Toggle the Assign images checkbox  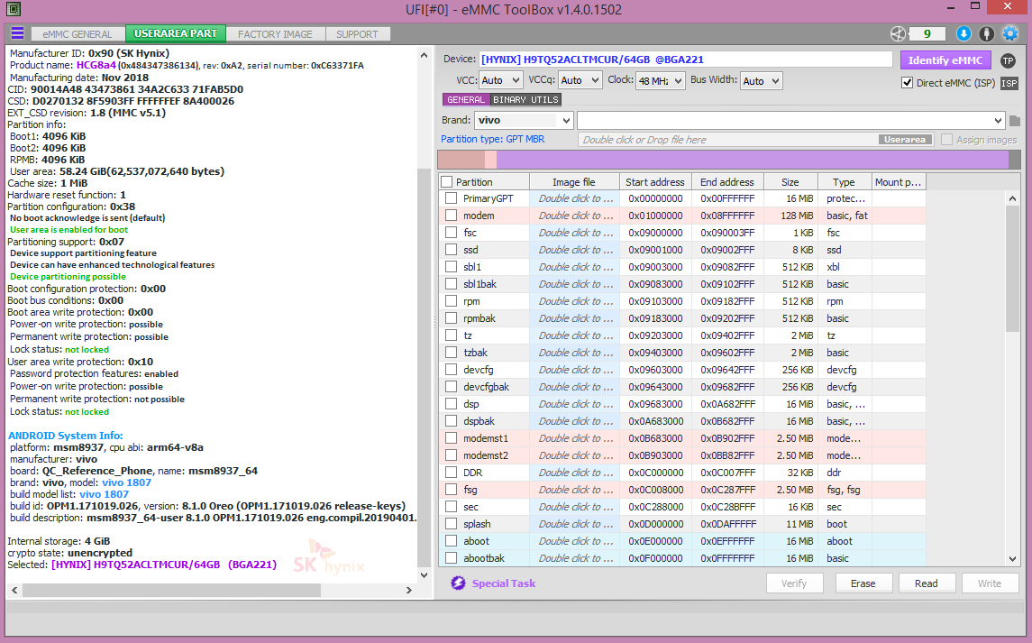(x=946, y=140)
